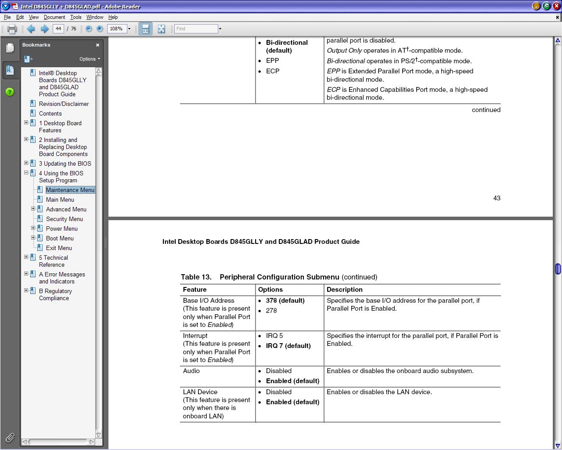The height and width of the screenshot is (450, 562).
Task: Click bookmarks panel scroll right arrow
Action: point(91,442)
